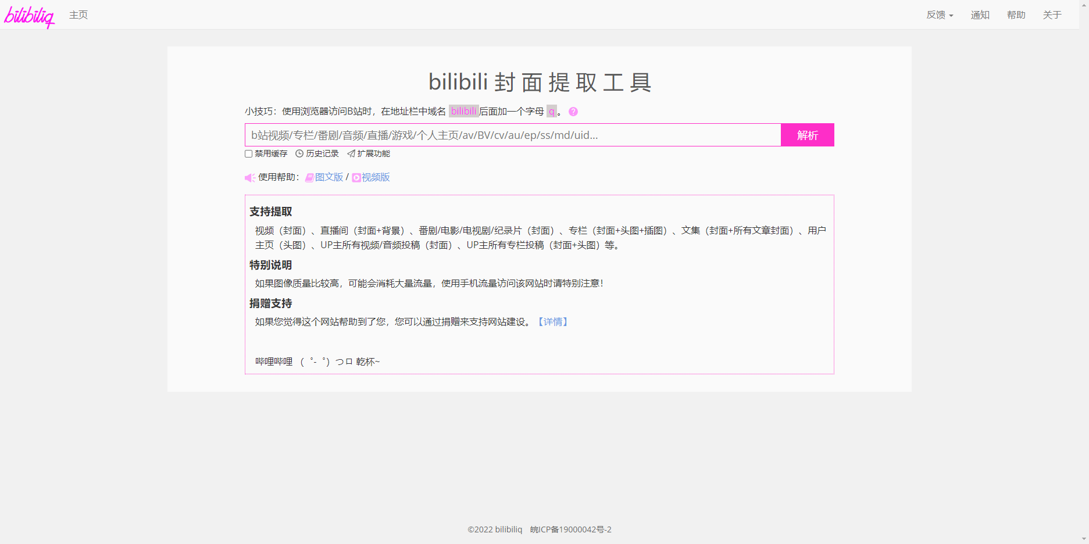Click the speaker icon beside 使用帮助
The height and width of the screenshot is (544, 1089).
click(x=249, y=177)
